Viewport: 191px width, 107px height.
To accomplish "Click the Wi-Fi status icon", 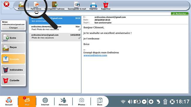I will click(x=123, y=102).
